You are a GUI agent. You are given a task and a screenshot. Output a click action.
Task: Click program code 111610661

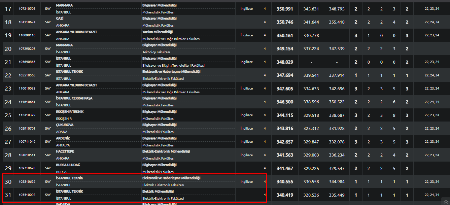tap(27, 102)
